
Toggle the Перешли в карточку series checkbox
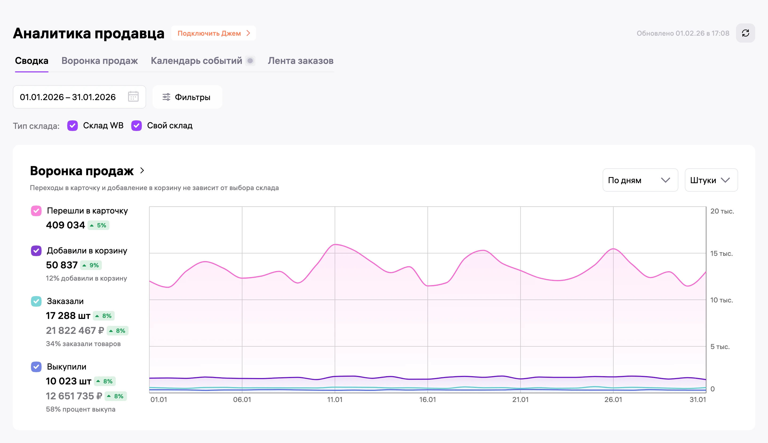(36, 211)
